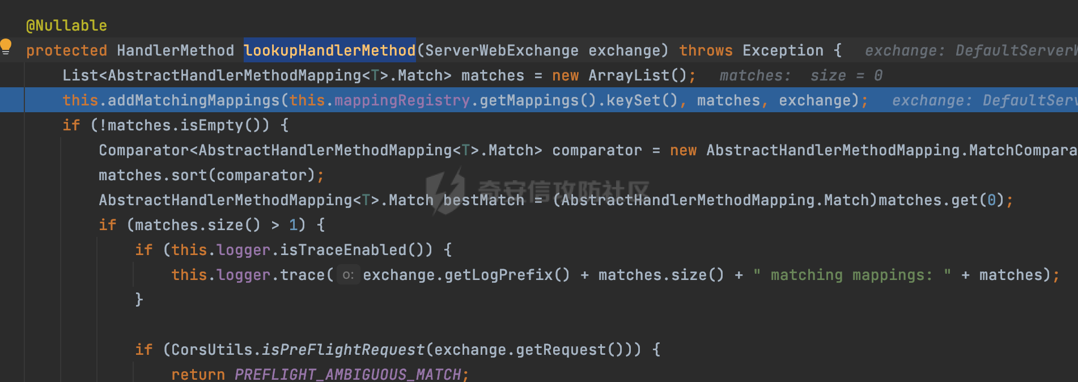Click the 'o:' parameter inlay hint
Viewport: 1078px width, 382px height.
click(x=348, y=275)
